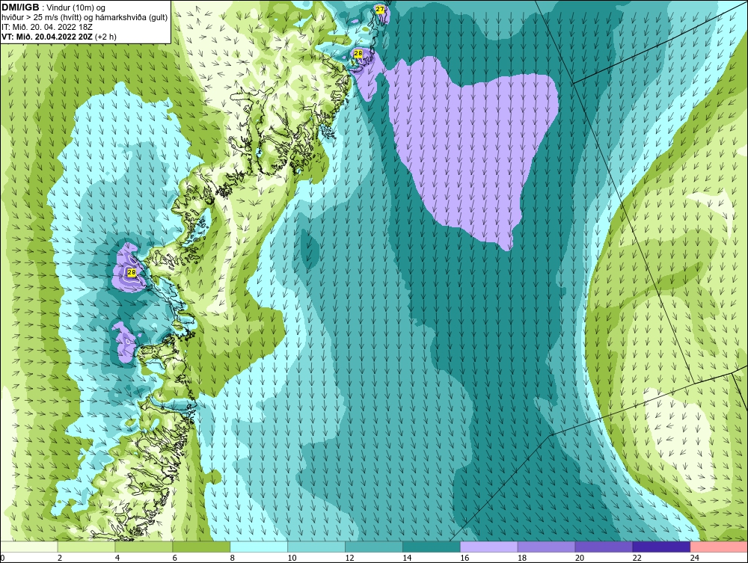Click the 'VT: Mið. 20.04.2022 20Z (+2 h)' line
The width and height of the screenshot is (748, 563).
coord(58,37)
